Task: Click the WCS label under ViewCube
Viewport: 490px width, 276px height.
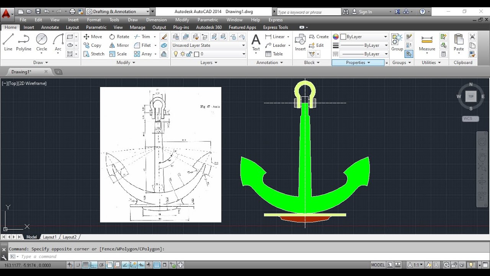Action: coord(470,119)
